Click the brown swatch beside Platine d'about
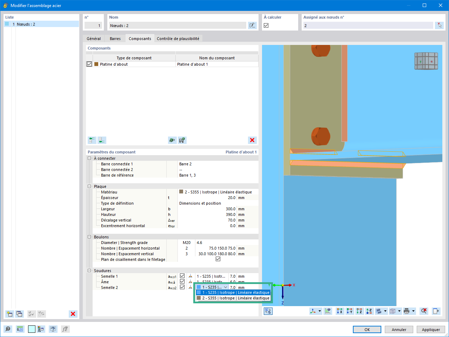The height and width of the screenshot is (337, 449). click(x=96, y=64)
